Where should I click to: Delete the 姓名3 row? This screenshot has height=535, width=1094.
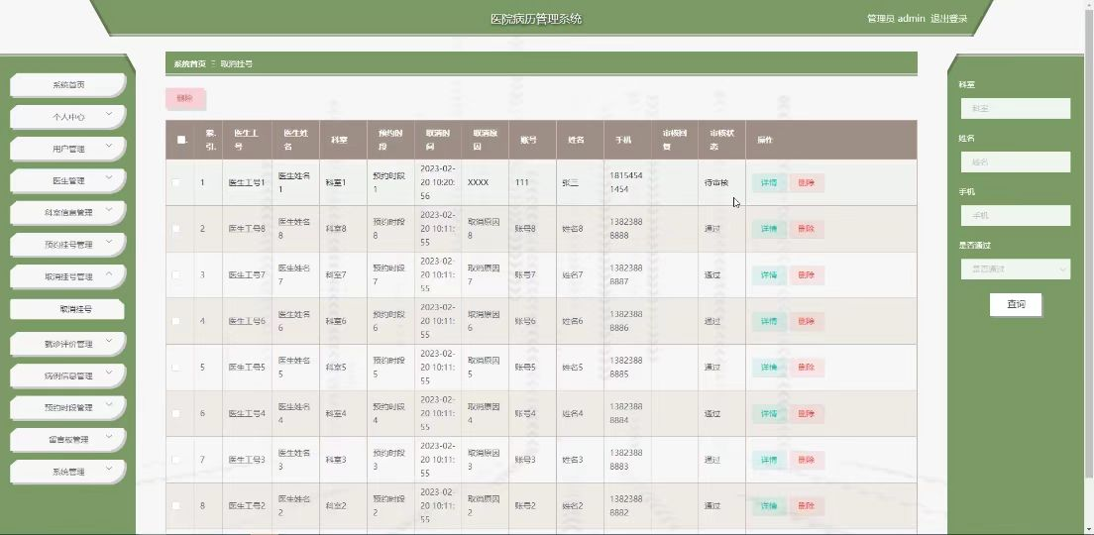(807, 460)
